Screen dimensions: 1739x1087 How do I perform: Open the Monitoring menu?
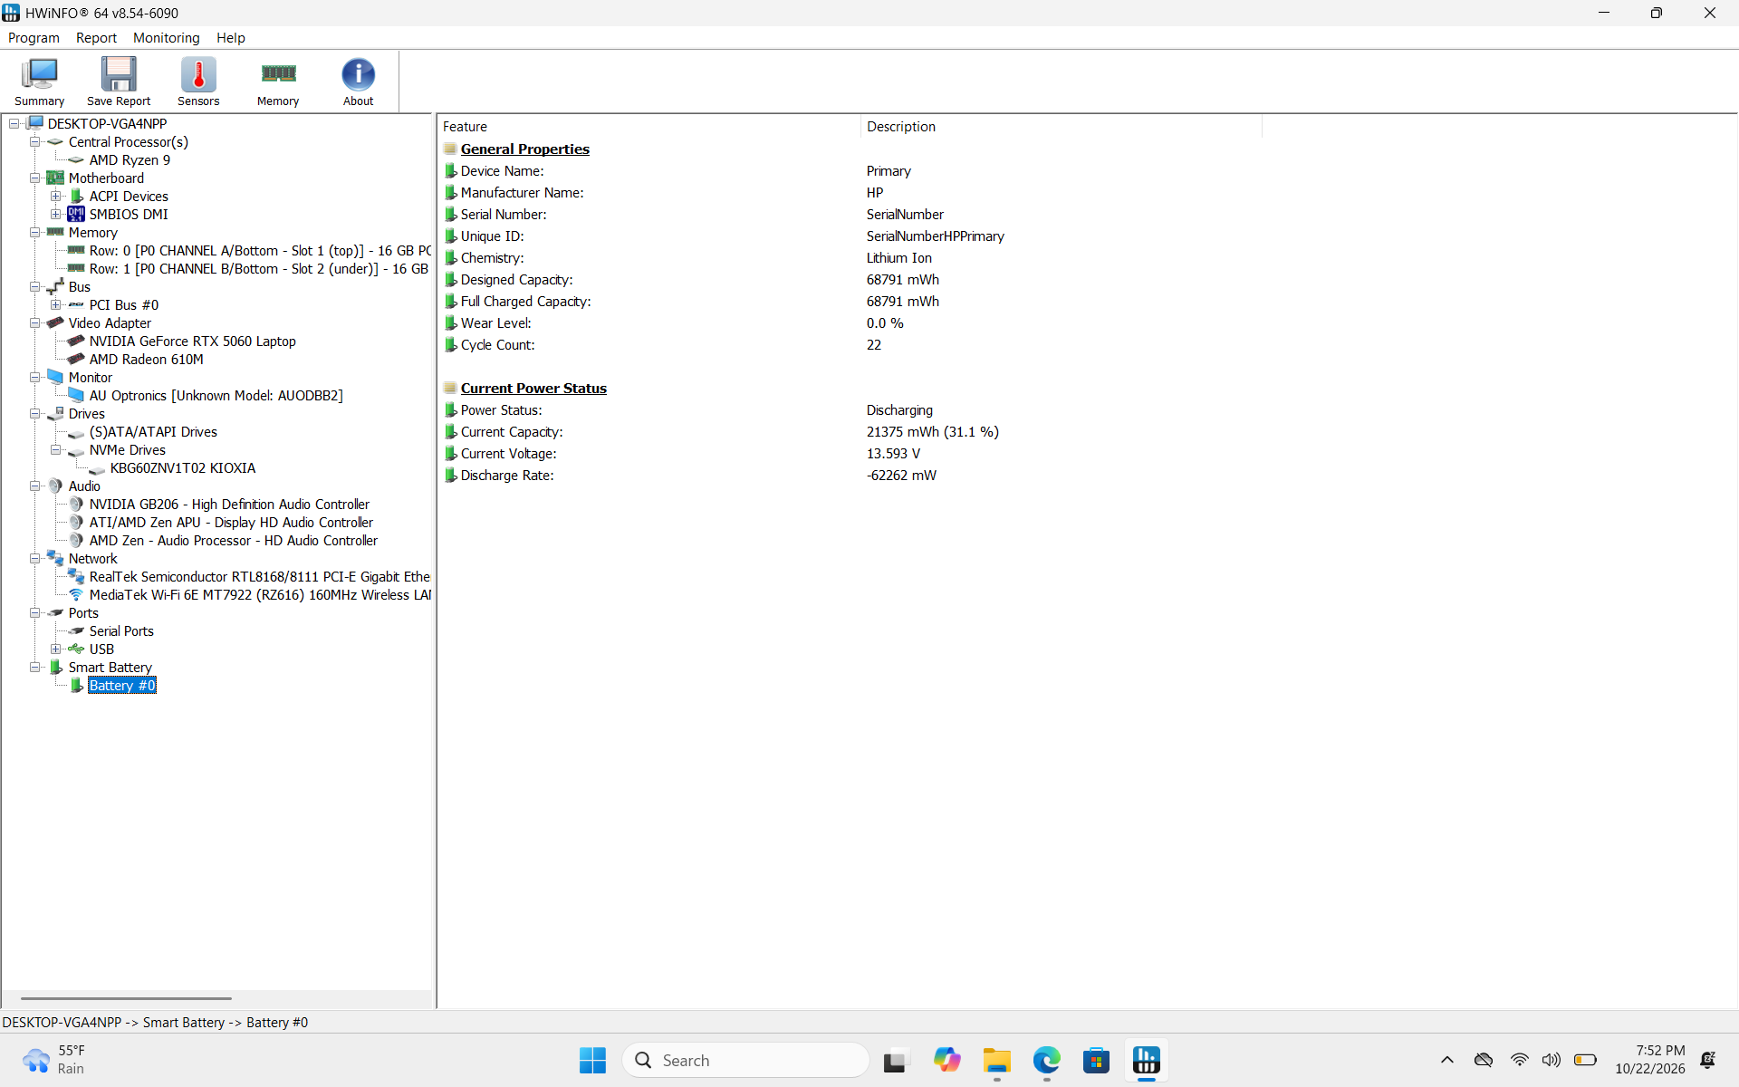(x=166, y=38)
